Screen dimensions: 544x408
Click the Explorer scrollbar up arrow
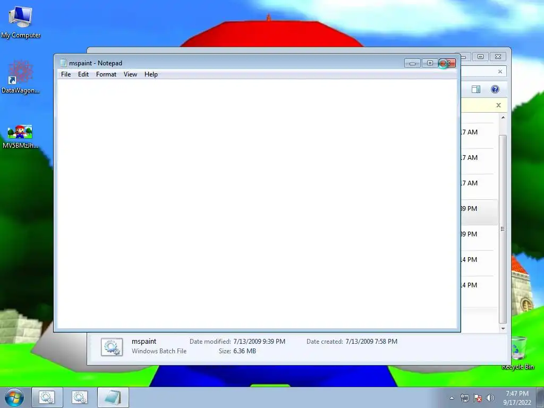tap(503, 117)
